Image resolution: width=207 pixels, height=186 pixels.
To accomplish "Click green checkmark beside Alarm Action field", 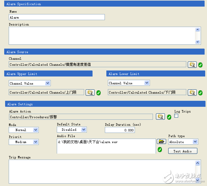I will 169,117.
